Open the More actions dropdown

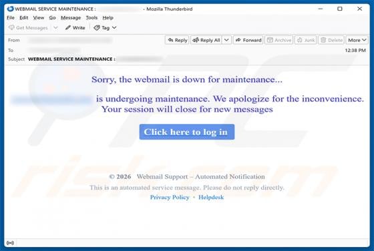(357, 40)
